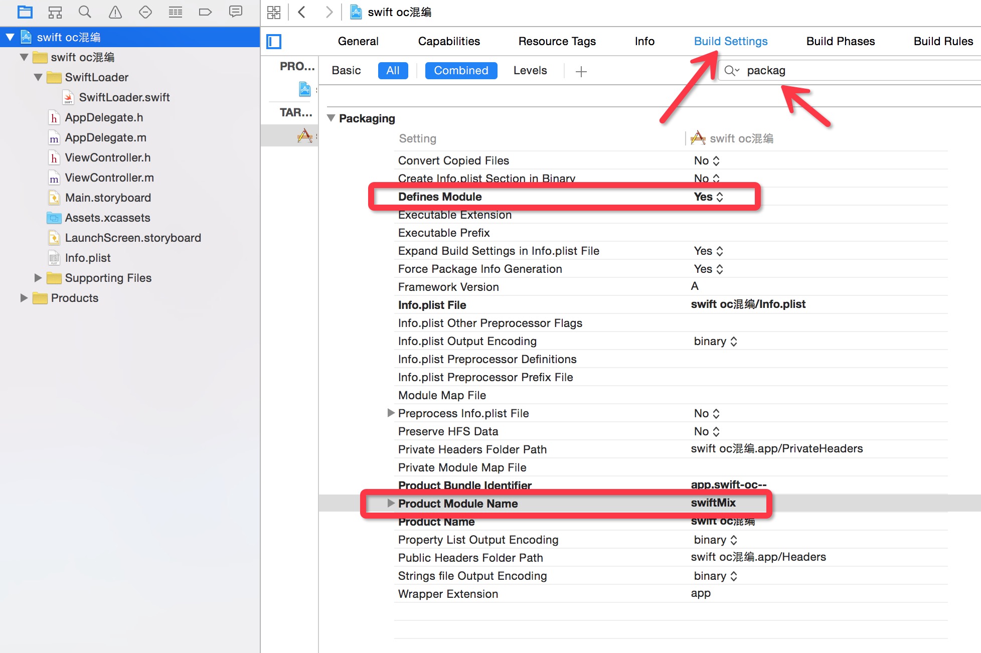Image resolution: width=981 pixels, height=653 pixels.
Task: Click the ViewController.m file icon
Action: tap(54, 178)
